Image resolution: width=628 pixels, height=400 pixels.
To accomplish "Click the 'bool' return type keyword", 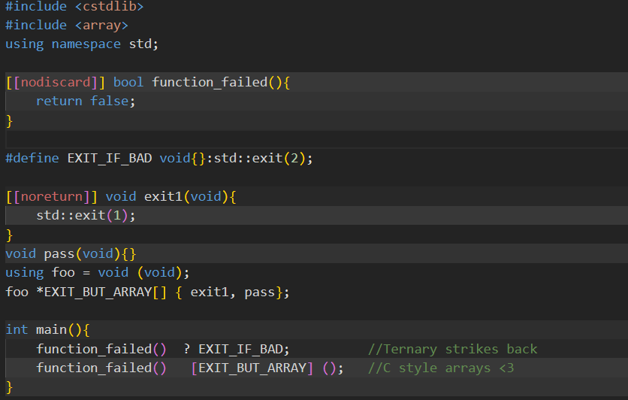I will click(128, 82).
